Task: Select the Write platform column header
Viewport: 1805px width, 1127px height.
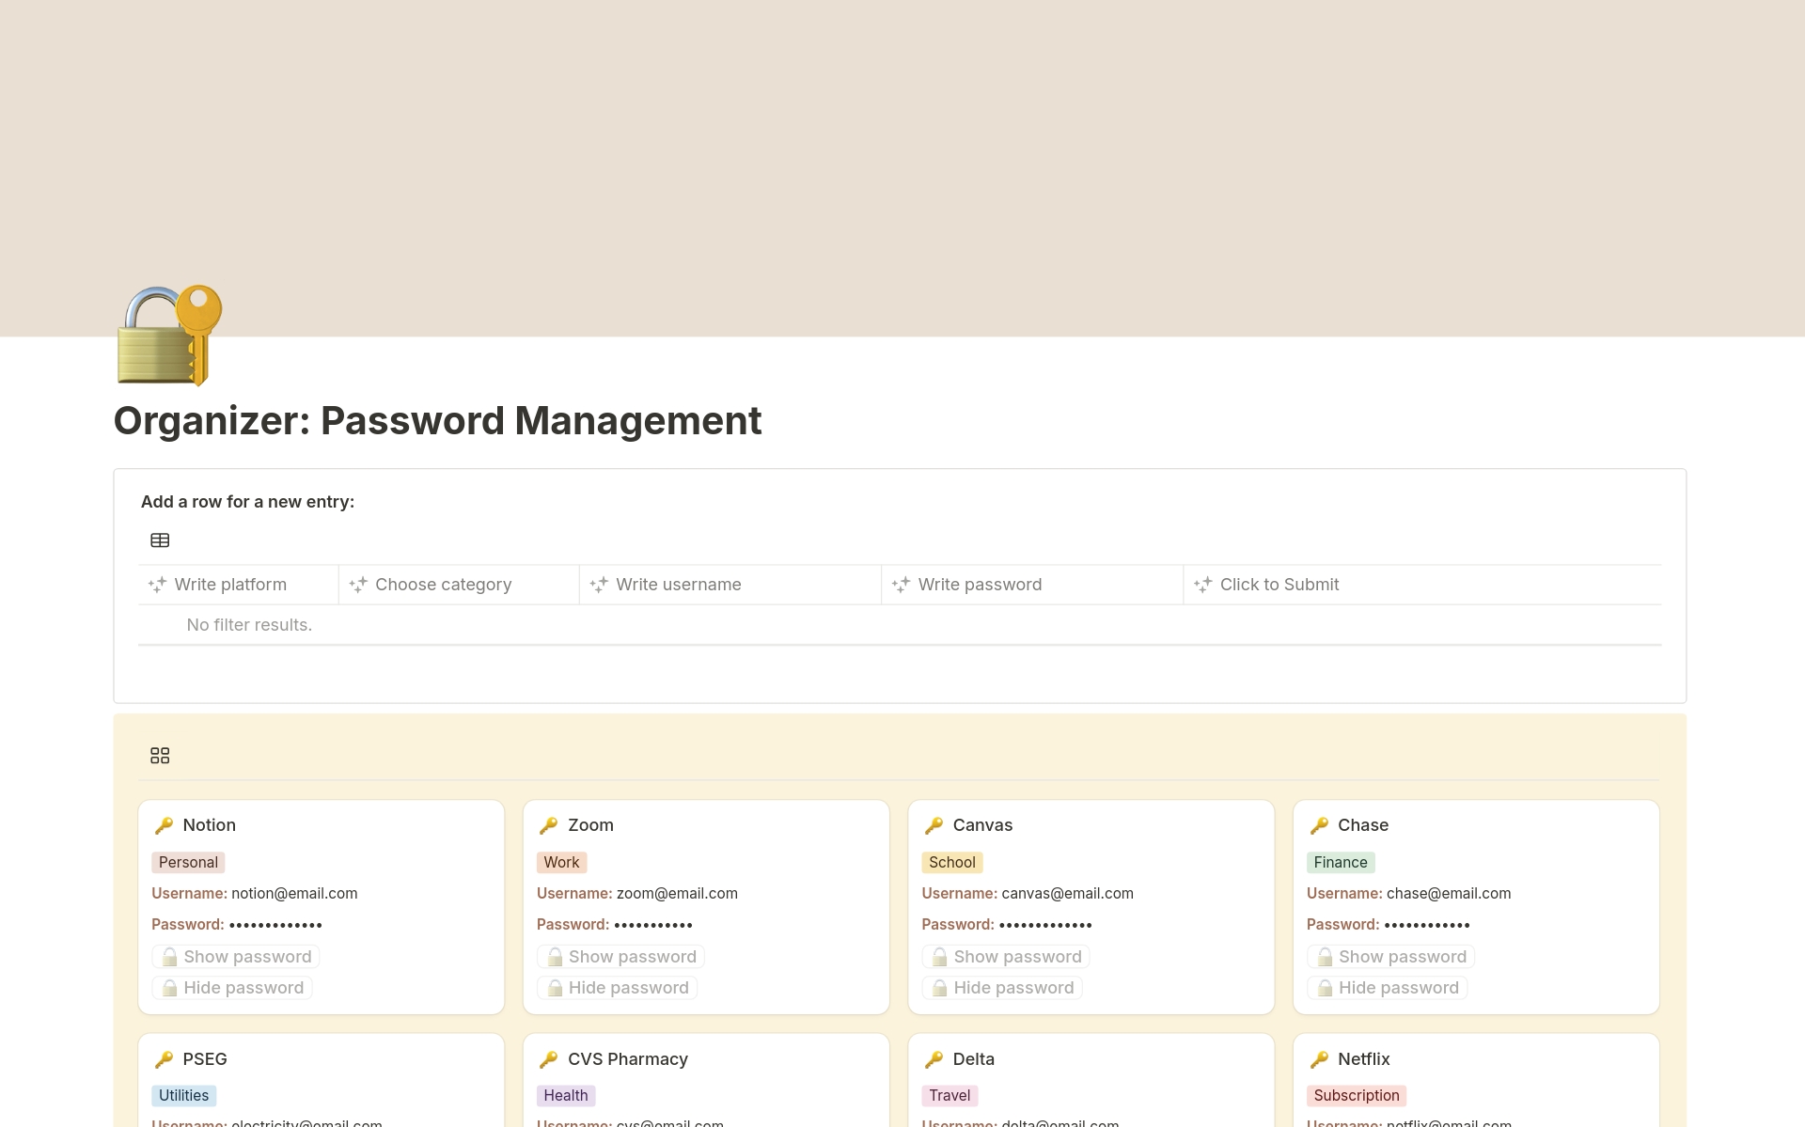Action: tap(238, 585)
